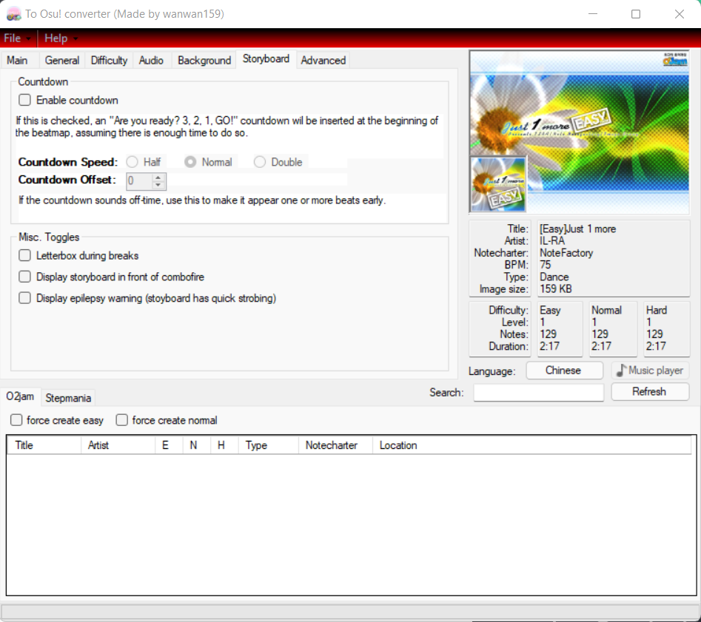The width and height of the screenshot is (701, 622).
Task: Increase Countdown Offset with up arrow
Action: (158, 178)
